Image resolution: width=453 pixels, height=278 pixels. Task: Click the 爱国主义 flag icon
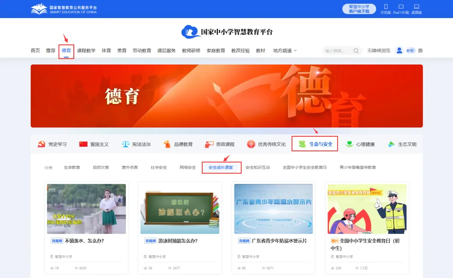point(83,144)
